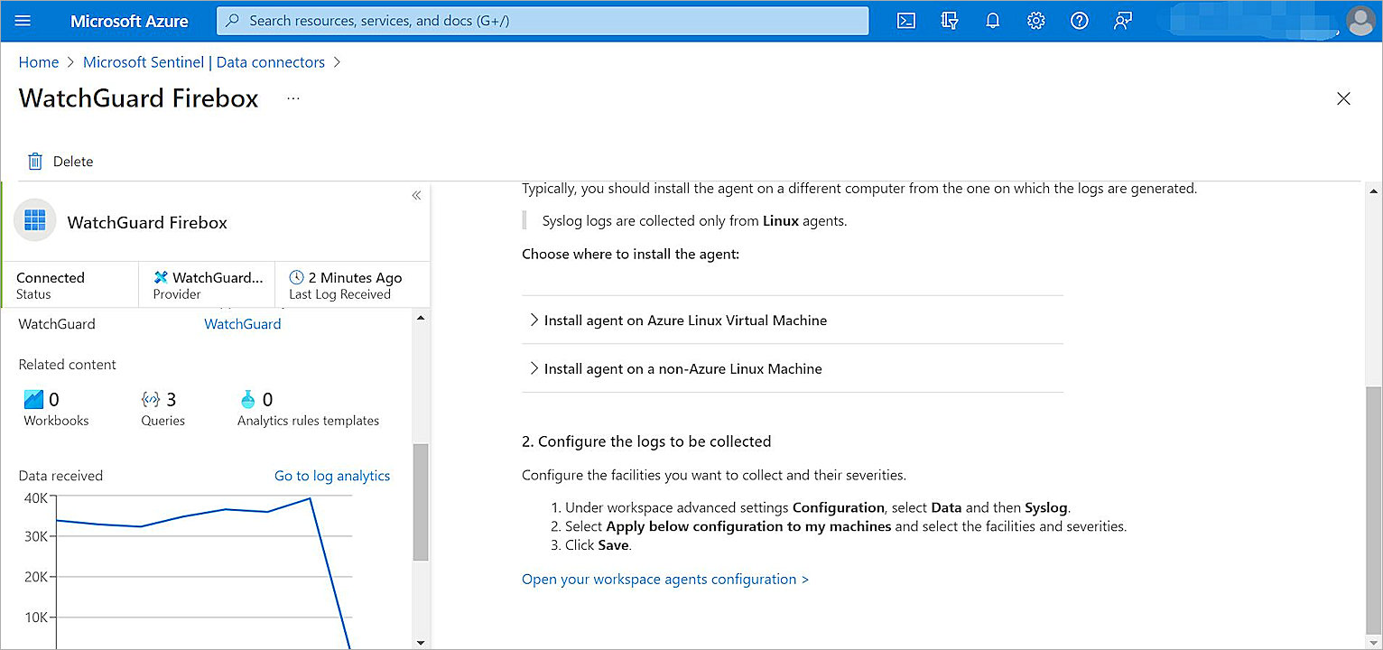Open the Directories and subscriptions filter icon
This screenshot has width=1383, height=650.
point(950,21)
